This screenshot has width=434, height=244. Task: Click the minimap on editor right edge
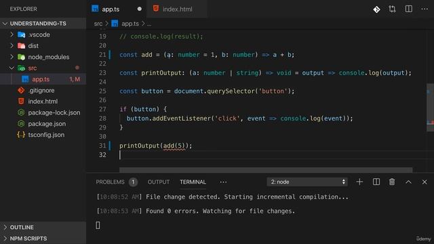[430, 107]
